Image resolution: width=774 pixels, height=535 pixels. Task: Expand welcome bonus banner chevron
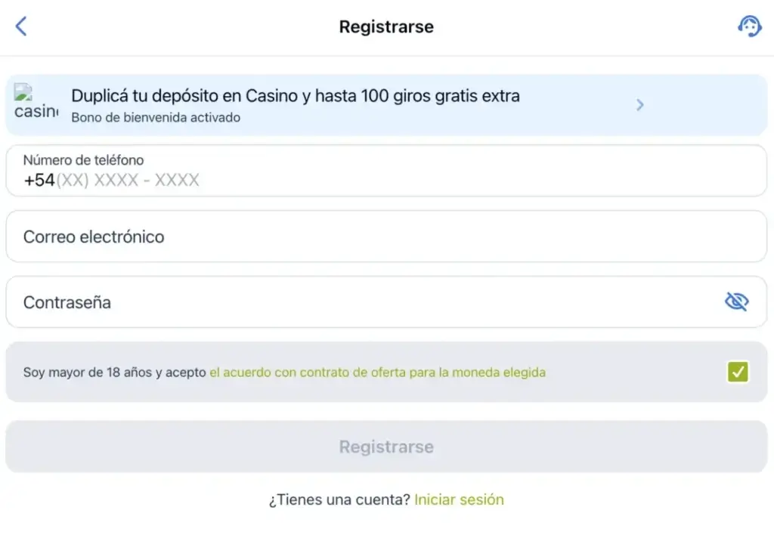(x=639, y=105)
